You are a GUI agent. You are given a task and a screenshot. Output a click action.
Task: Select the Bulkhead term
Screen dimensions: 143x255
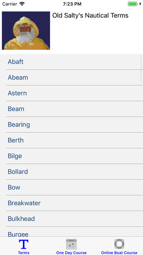click(71, 219)
